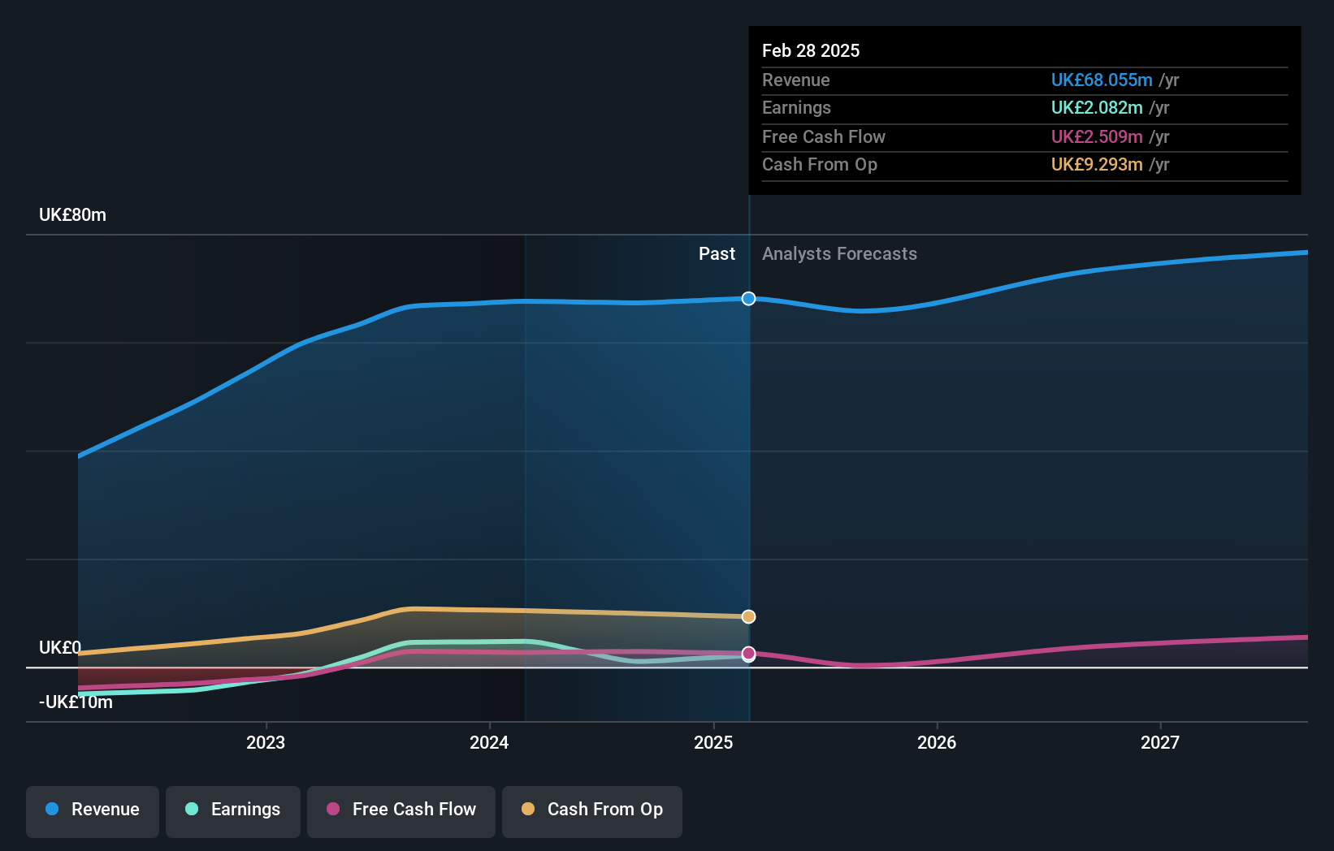Toggle the Revenue series visibility
This screenshot has height=851, width=1334.
click(92, 811)
